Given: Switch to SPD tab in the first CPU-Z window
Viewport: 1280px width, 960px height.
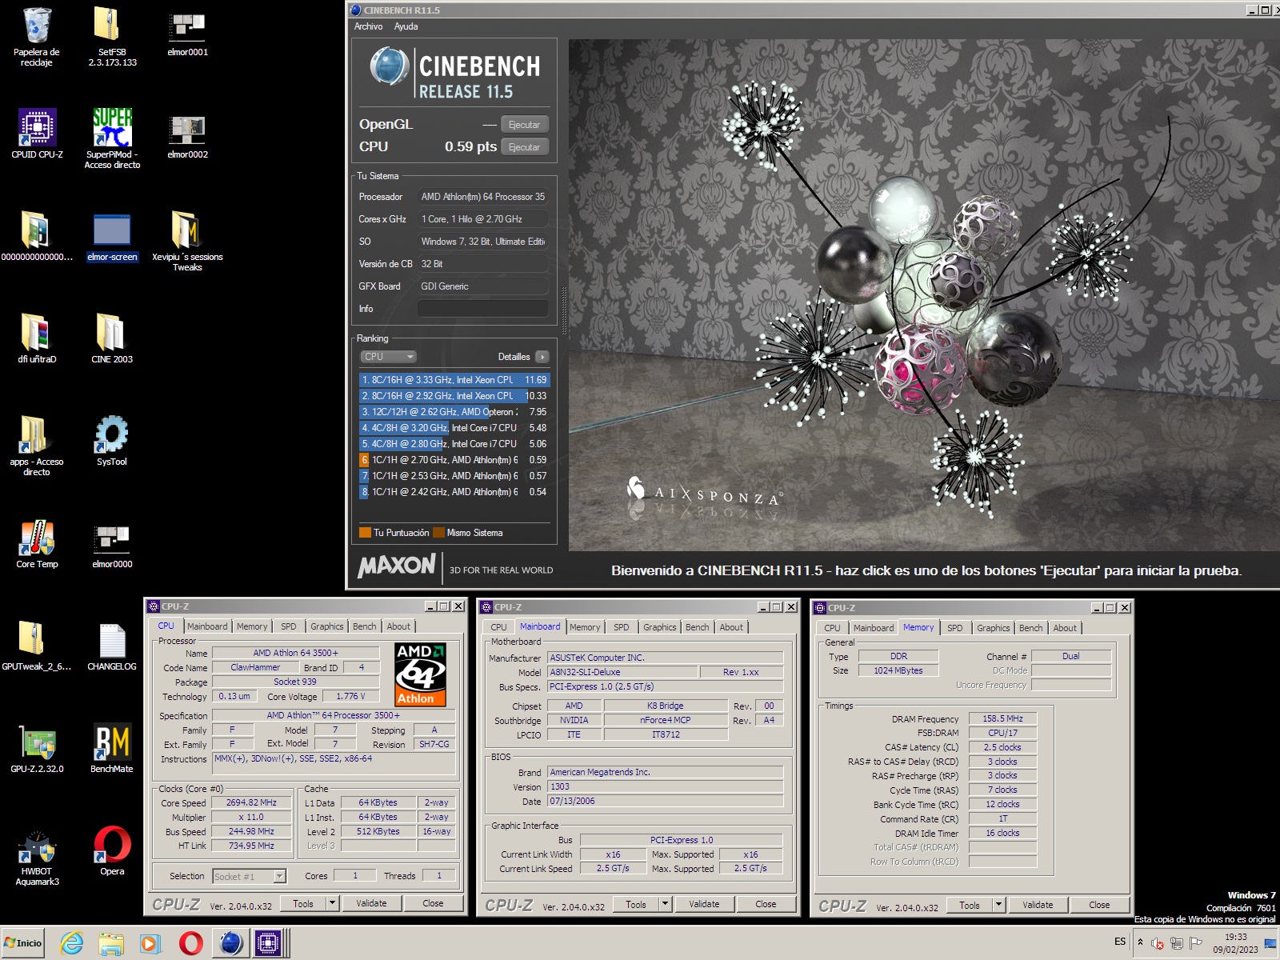Looking at the screenshot, I should coord(289,626).
